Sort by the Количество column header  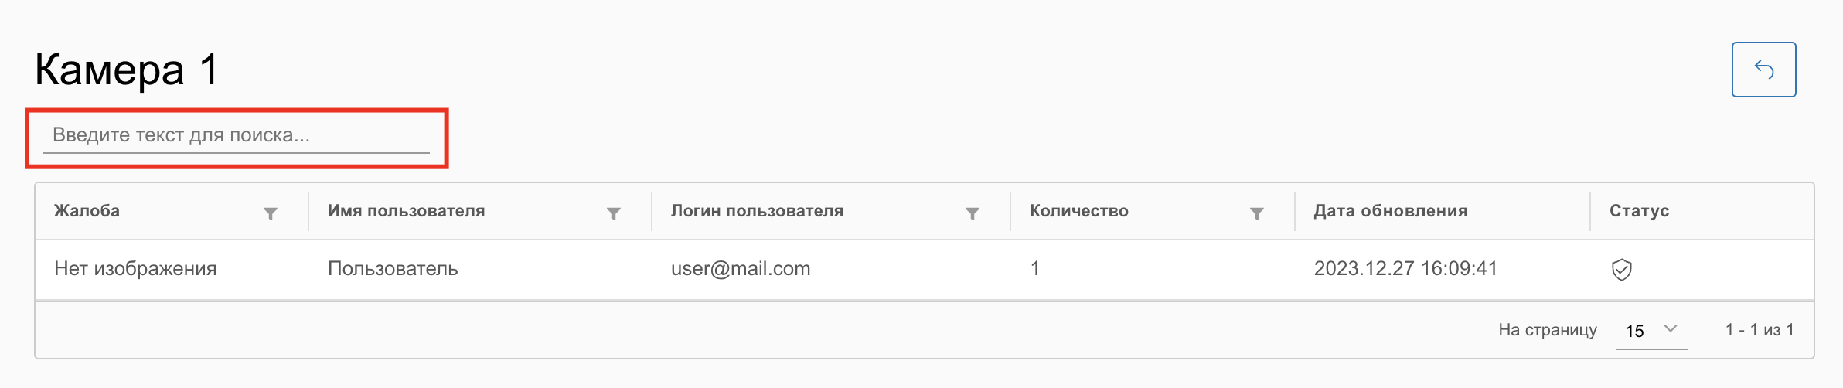click(1079, 211)
